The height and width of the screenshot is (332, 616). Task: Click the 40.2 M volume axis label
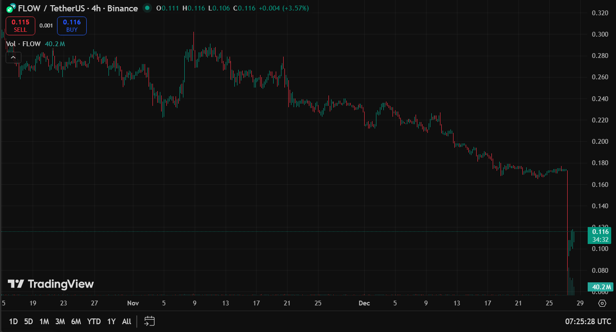coord(600,287)
